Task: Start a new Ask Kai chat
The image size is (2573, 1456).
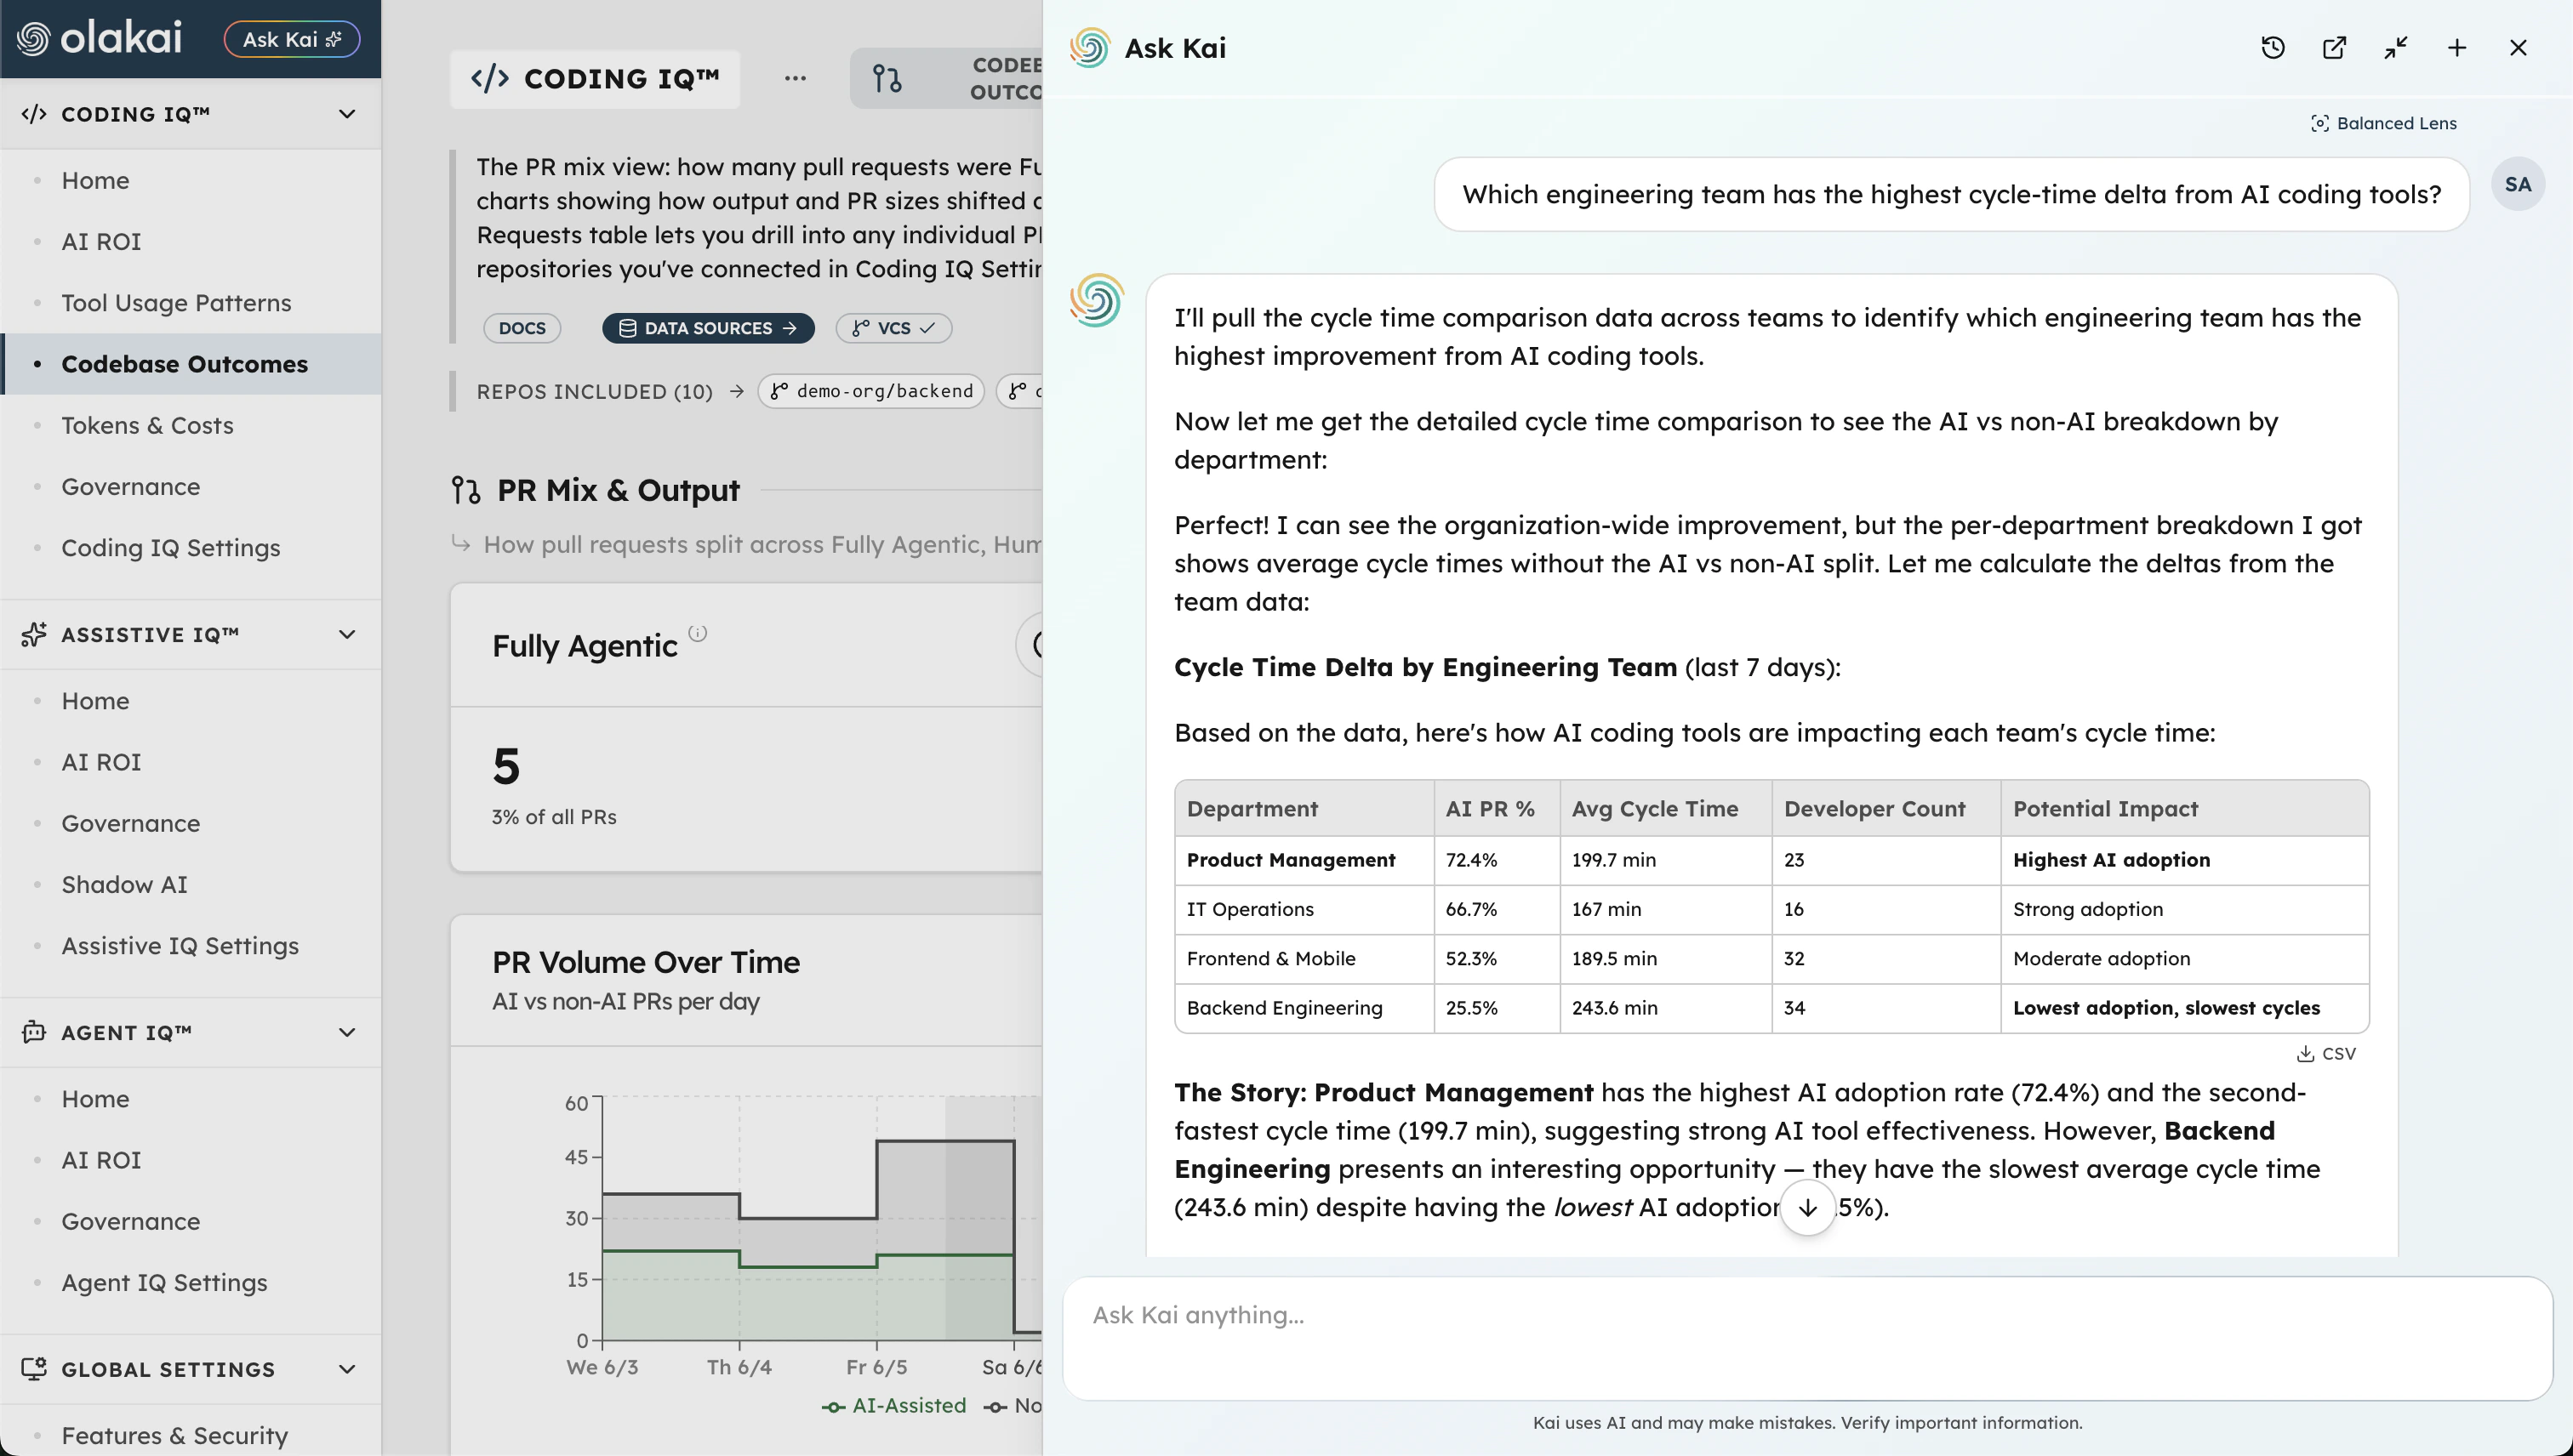Action: pyautogui.click(x=2457, y=47)
